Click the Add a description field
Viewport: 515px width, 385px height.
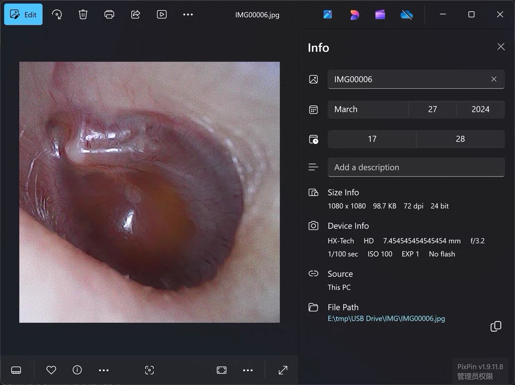(x=416, y=168)
